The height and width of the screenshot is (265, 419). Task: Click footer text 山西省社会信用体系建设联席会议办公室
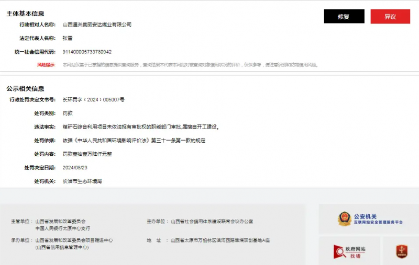[x=212, y=221]
